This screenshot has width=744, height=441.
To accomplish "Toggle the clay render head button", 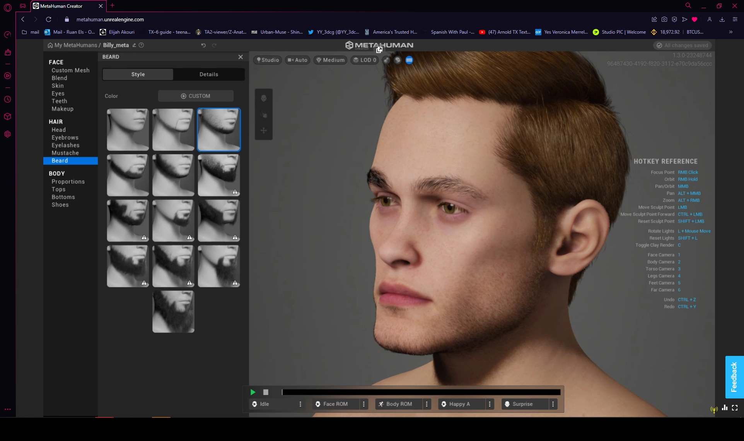I will [x=398, y=60].
